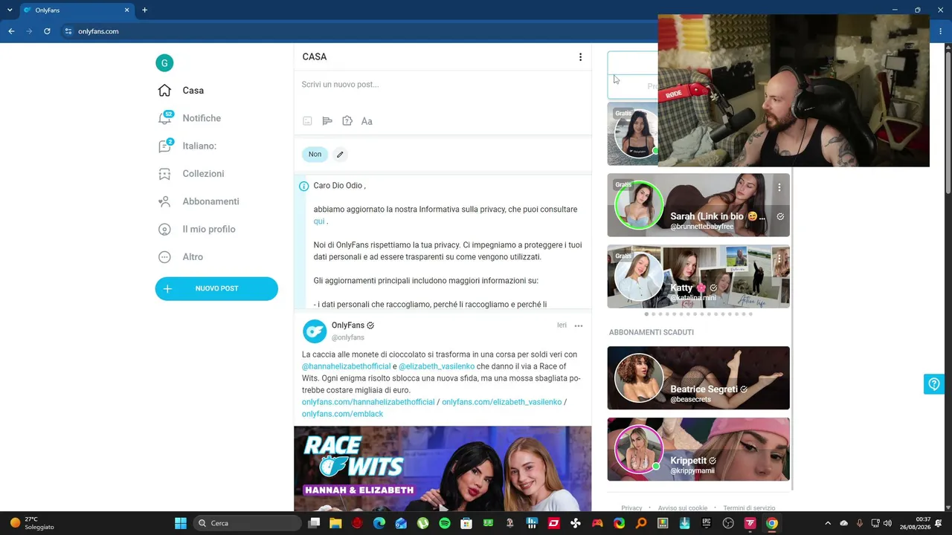Screen dimensions: 952x535
Task: Open Avviso sui cookie footer link
Action: (x=683, y=508)
